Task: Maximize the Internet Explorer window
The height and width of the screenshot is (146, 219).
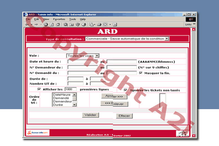Action: tap(189, 15)
